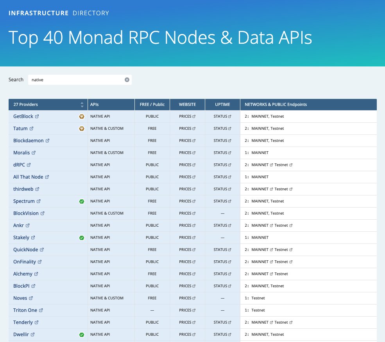Click the APIs column header
Screen dimensions: 385x342
(111, 105)
